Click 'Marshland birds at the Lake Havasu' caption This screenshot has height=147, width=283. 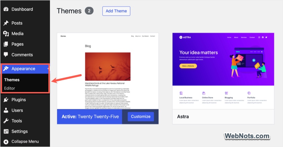pyautogui.click(x=105, y=84)
